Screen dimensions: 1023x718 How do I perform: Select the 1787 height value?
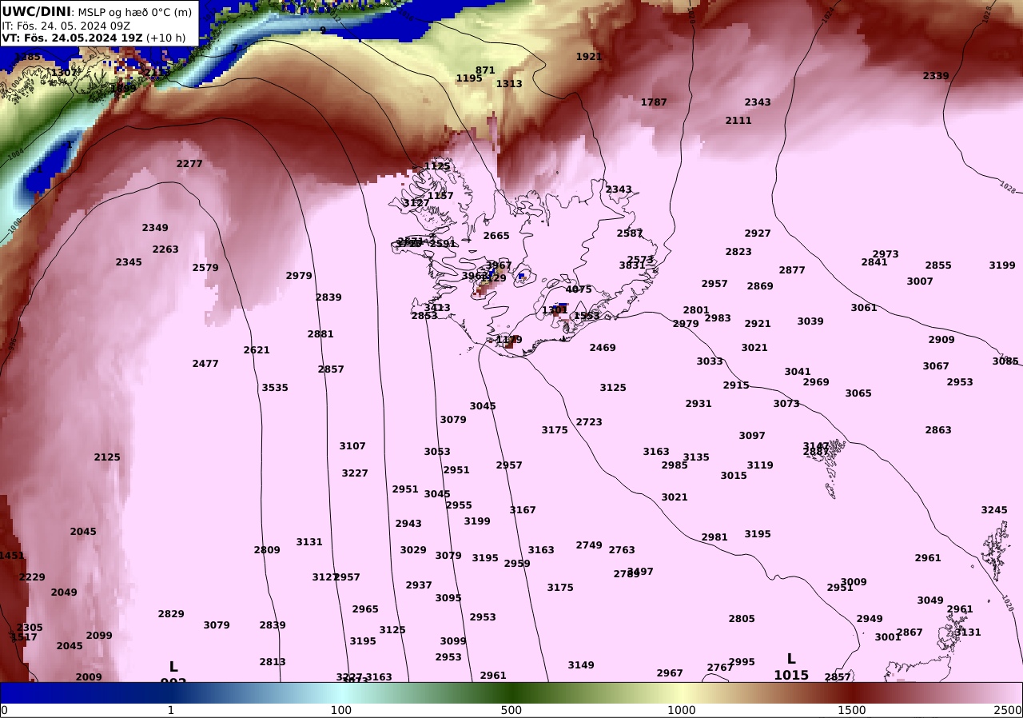point(654,102)
